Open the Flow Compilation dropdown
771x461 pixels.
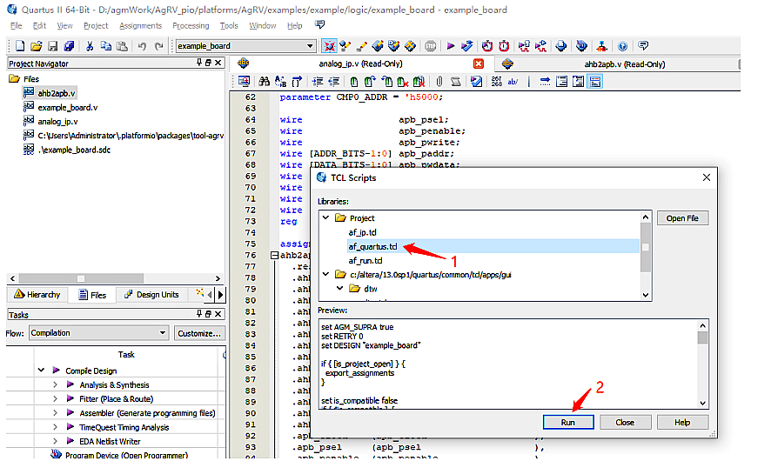98,333
